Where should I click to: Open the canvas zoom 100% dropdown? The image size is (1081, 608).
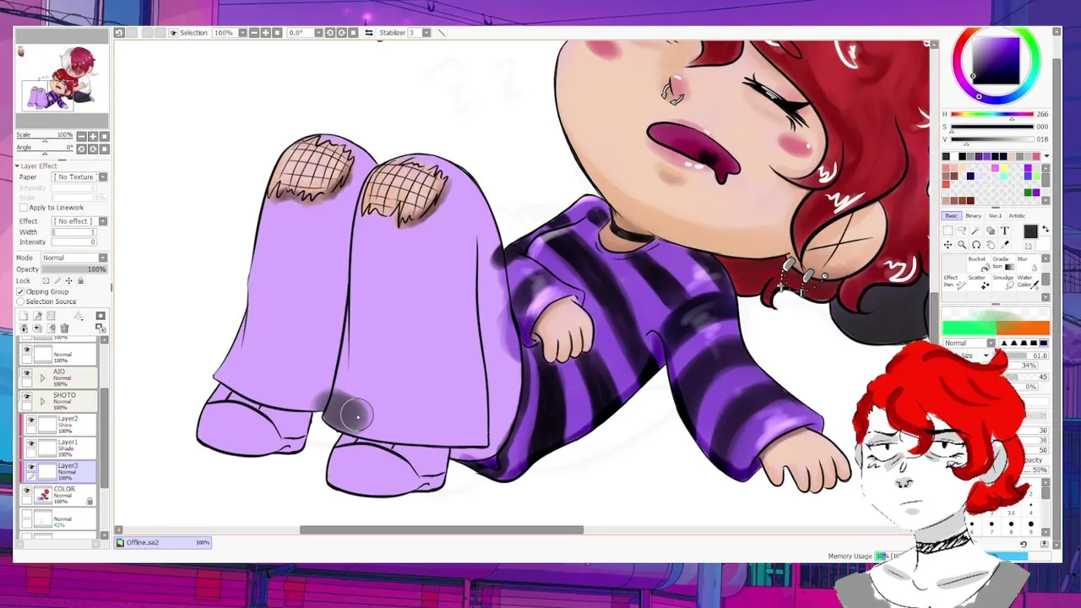tap(242, 32)
